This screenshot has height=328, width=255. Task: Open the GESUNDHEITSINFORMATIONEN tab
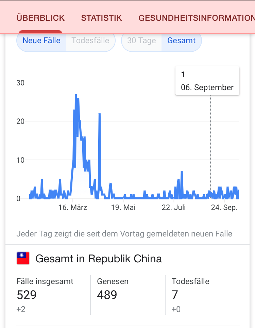pos(197,18)
